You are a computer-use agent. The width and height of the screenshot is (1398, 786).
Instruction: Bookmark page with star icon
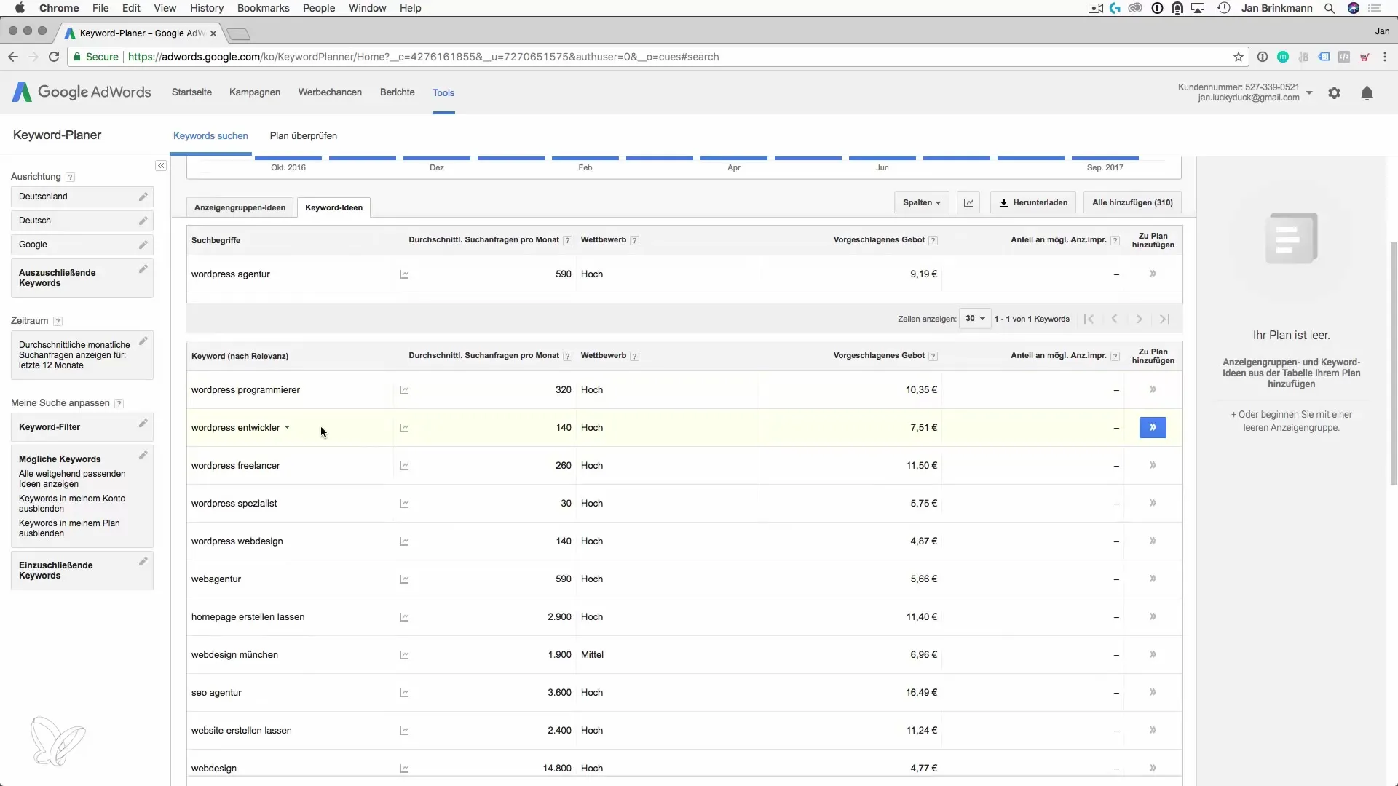[x=1238, y=57]
